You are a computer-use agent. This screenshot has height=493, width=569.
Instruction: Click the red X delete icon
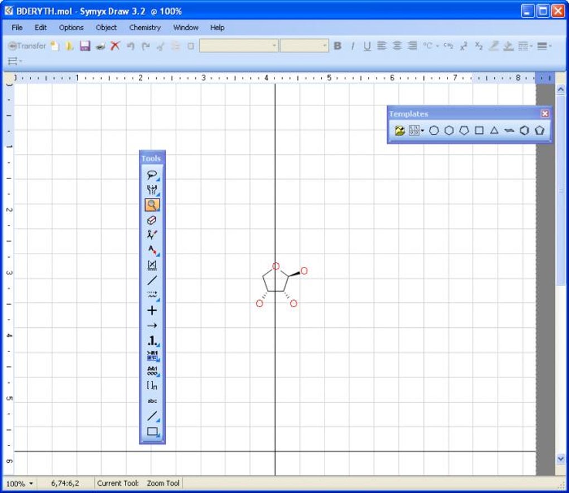pyautogui.click(x=115, y=46)
